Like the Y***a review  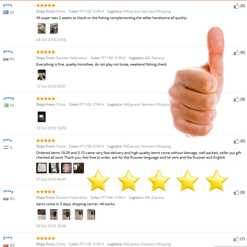point(237,192)
